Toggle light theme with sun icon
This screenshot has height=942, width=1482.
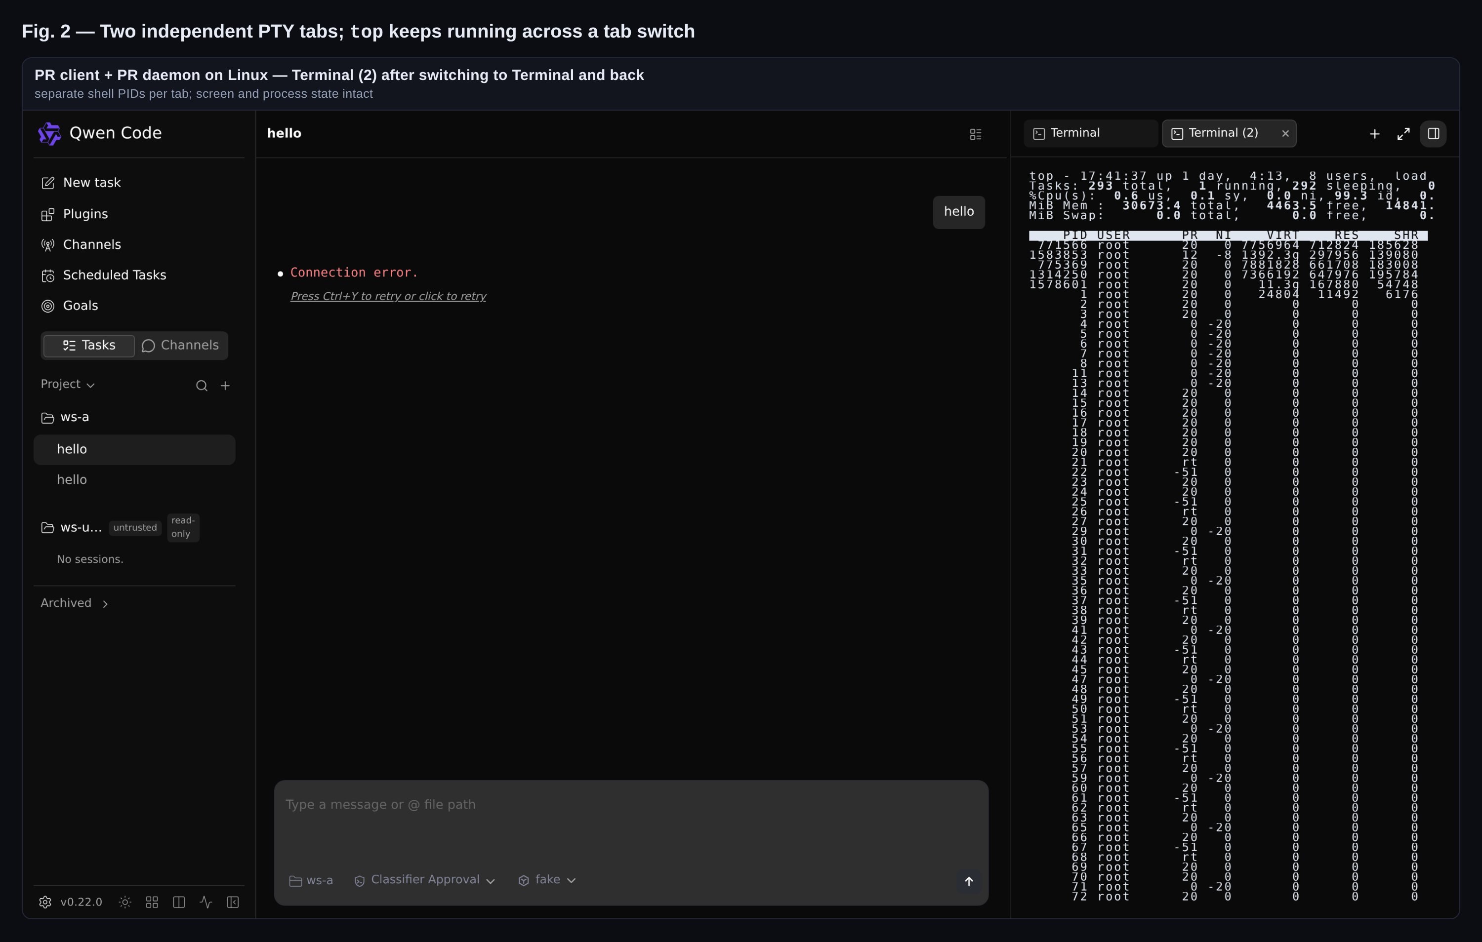[x=125, y=903]
